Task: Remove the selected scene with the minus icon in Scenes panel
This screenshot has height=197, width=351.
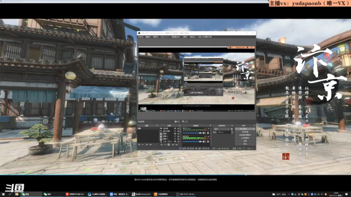Action: [x=143, y=145]
